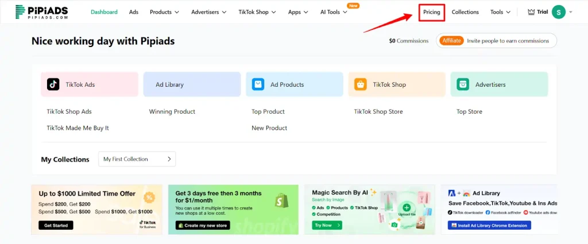588x244 pixels.
Task: Click the Ad Library rainbow logo icon
Action: click(466, 193)
